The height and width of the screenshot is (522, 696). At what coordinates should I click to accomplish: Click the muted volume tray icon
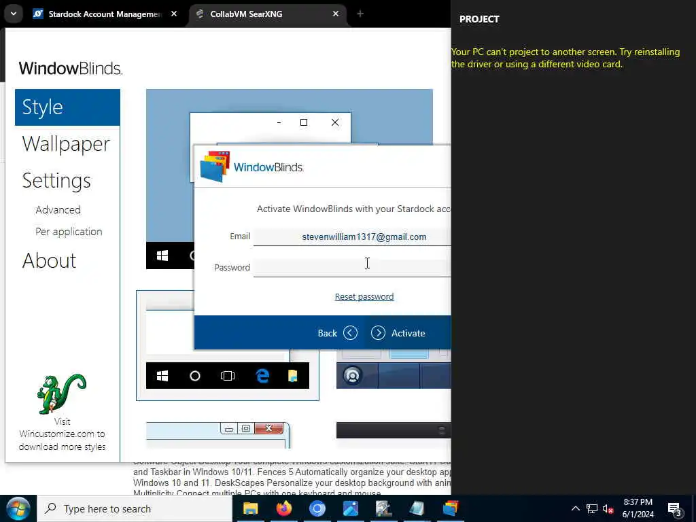[608, 508]
